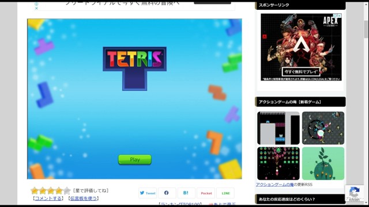Rate the game with first star
This screenshot has width=369, height=207.
[35, 190]
